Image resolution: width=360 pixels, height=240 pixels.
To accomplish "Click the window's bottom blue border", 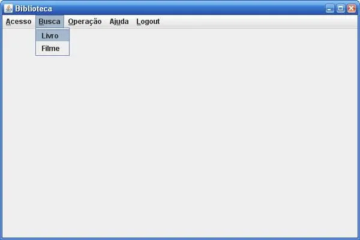I will (180, 239).
